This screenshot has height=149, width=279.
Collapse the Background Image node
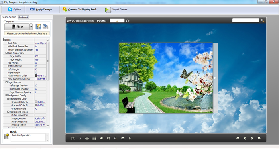point(8,112)
